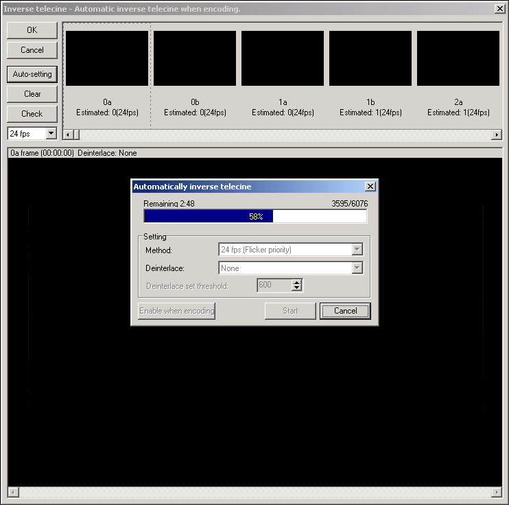
Task: Click the 'Estimated: 0(24fps)' label under 0a
Action: point(107,113)
